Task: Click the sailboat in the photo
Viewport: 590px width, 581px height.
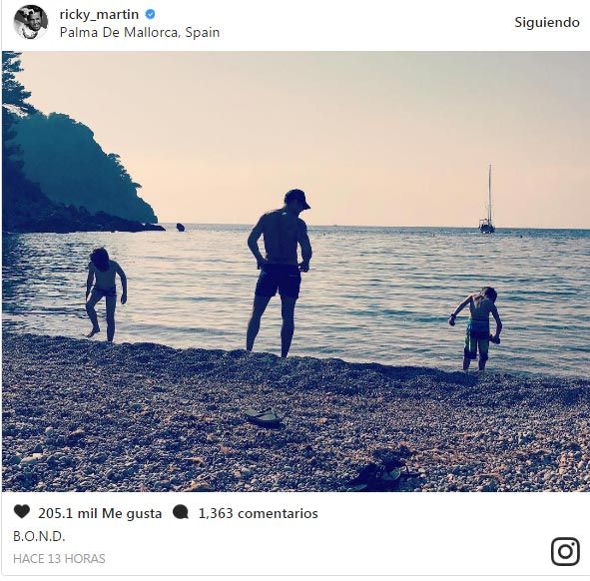Action: (487, 200)
